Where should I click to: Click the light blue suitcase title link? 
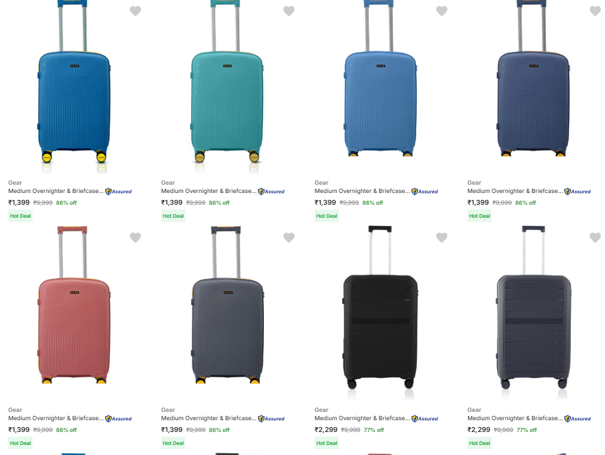(x=361, y=191)
